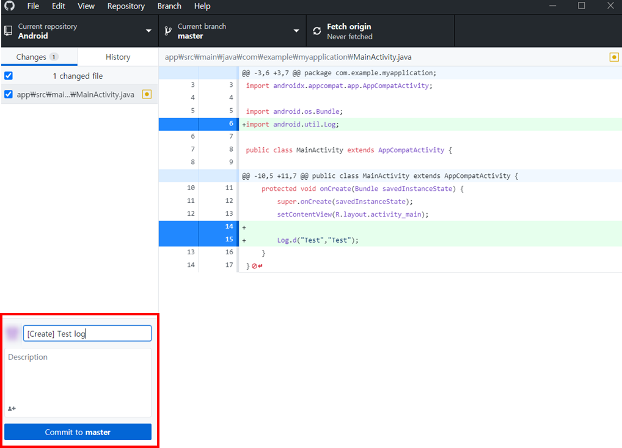Open the File menu
Viewport: 622px width, 448px height.
click(33, 6)
